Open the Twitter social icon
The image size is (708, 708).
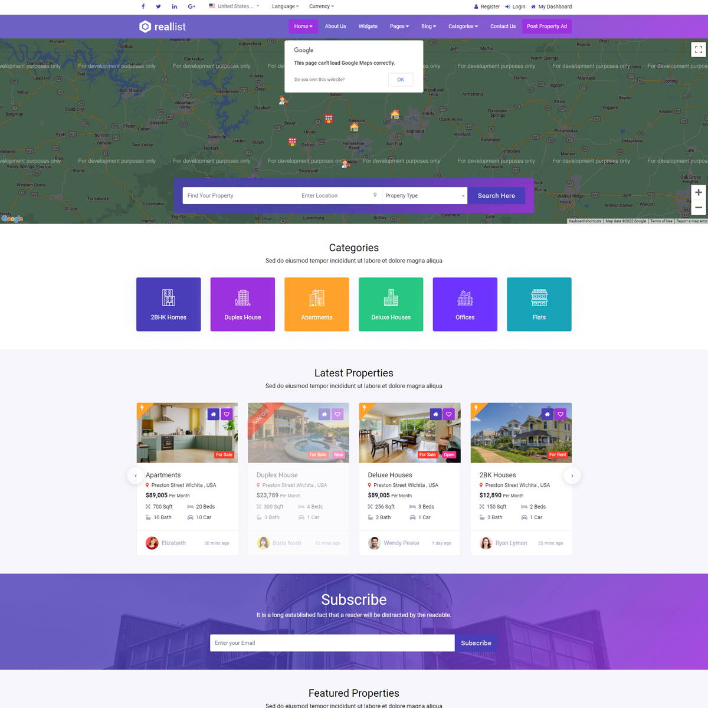tap(158, 6)
